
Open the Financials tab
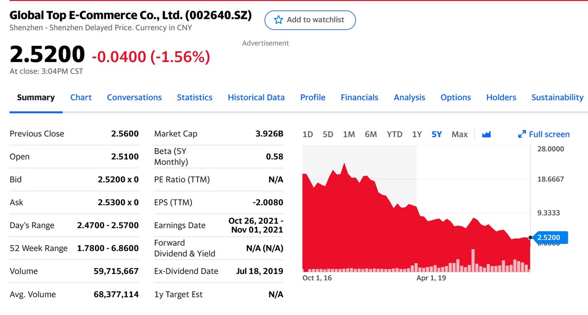coord(359,97)
